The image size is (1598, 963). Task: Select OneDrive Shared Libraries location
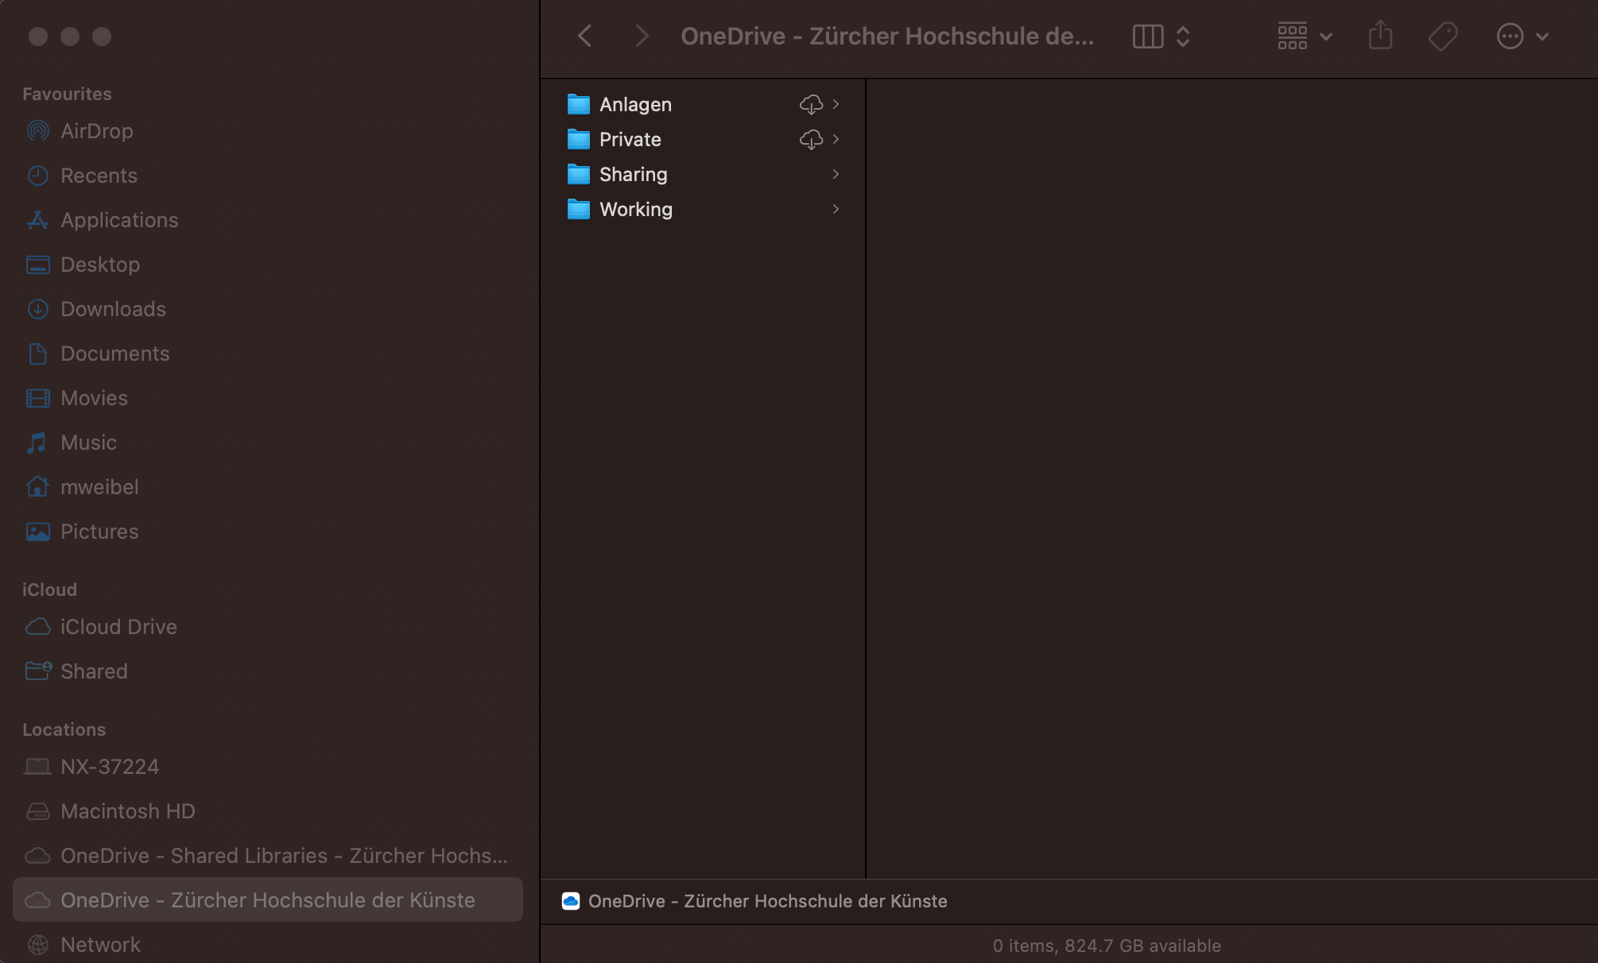pyautogui.click(x=283, y=856)
